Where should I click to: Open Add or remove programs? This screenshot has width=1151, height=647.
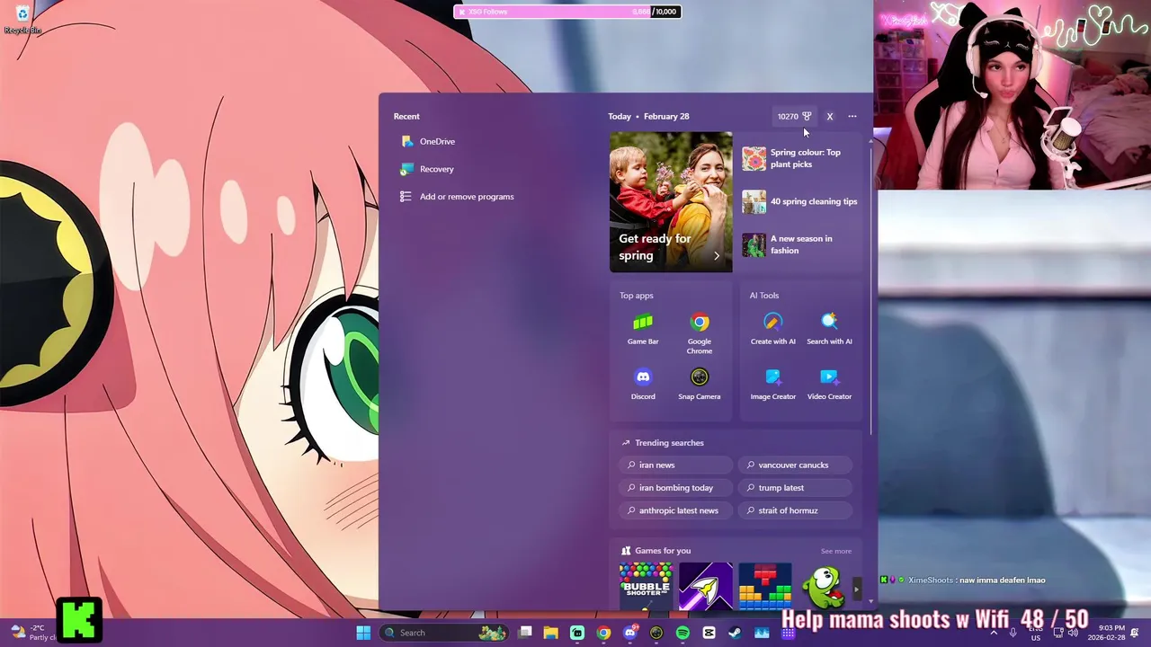point(458,197)
